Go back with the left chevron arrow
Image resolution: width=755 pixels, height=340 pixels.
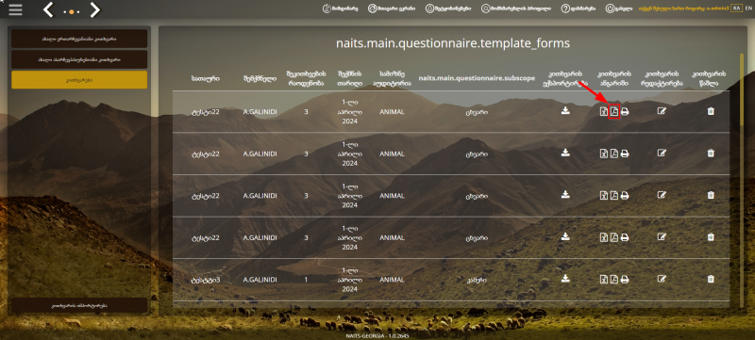pyautogui.click(x=48, y=9)
